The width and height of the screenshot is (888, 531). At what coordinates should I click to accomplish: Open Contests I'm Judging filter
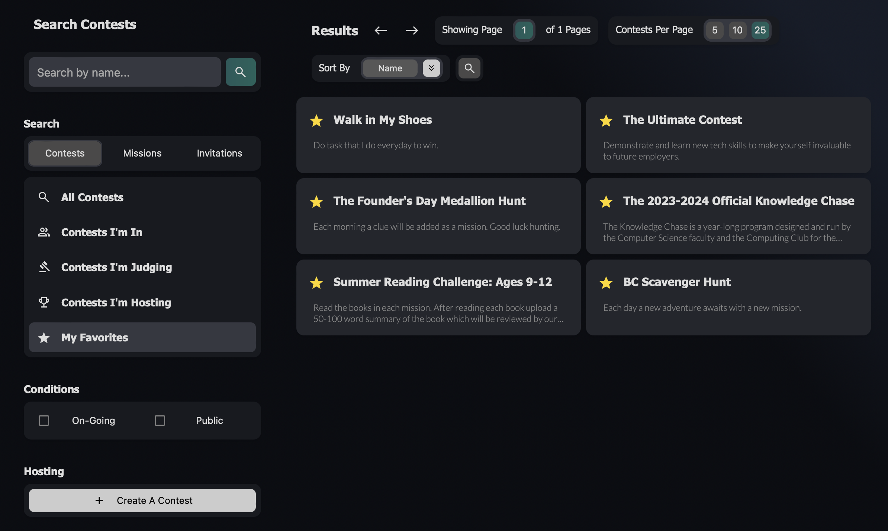pos(116,267)
